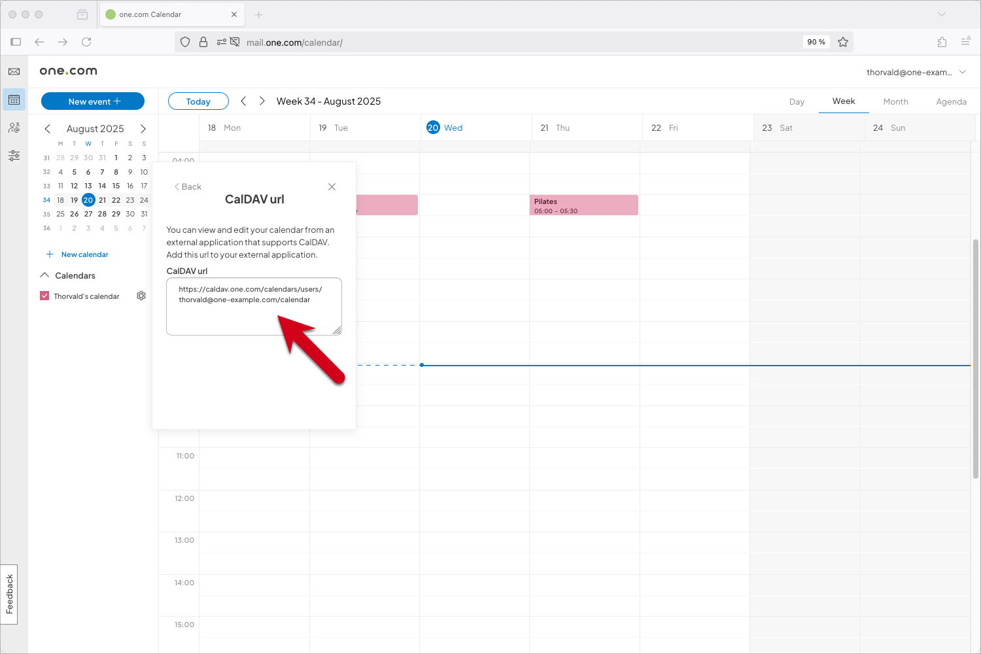The width and height of the screenshot is (981, 654).
Task: Uncheck Thorvald's calendar visibility
Action: point(44,296)
